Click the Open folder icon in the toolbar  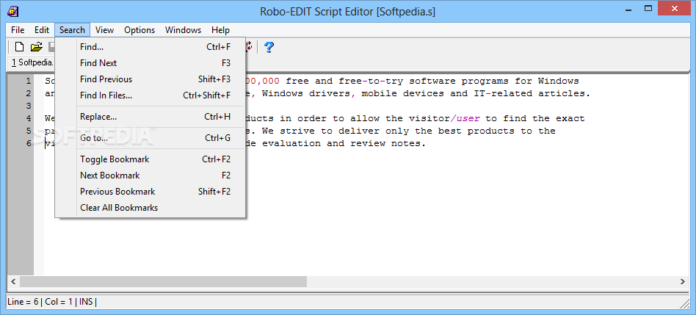pos(37,46)
